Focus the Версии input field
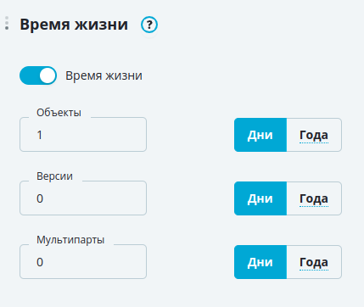This screenshot has height=307, width=364. click(83, 198)
